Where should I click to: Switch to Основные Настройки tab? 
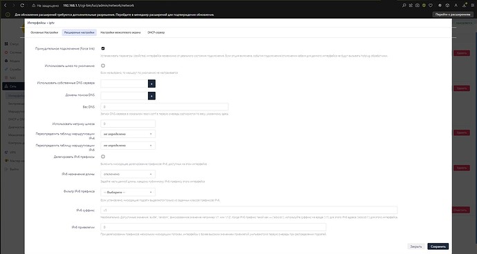coord(44,32)
